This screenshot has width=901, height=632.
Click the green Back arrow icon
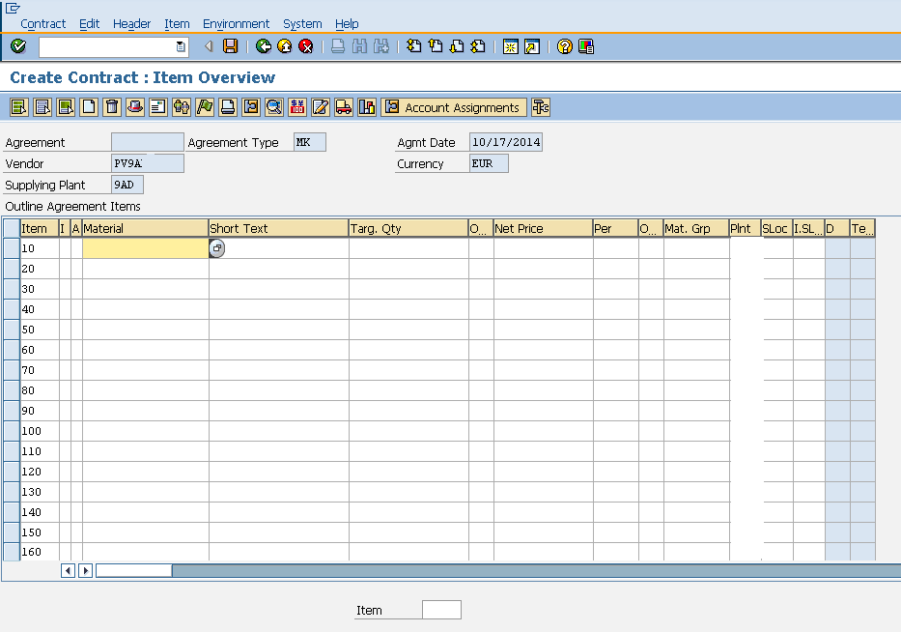(264, 46)
